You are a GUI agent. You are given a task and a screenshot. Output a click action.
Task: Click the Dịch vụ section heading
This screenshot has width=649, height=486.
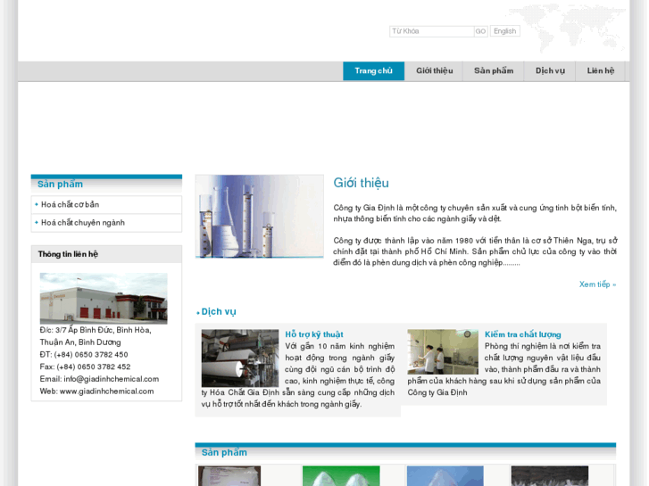(219, 312)
